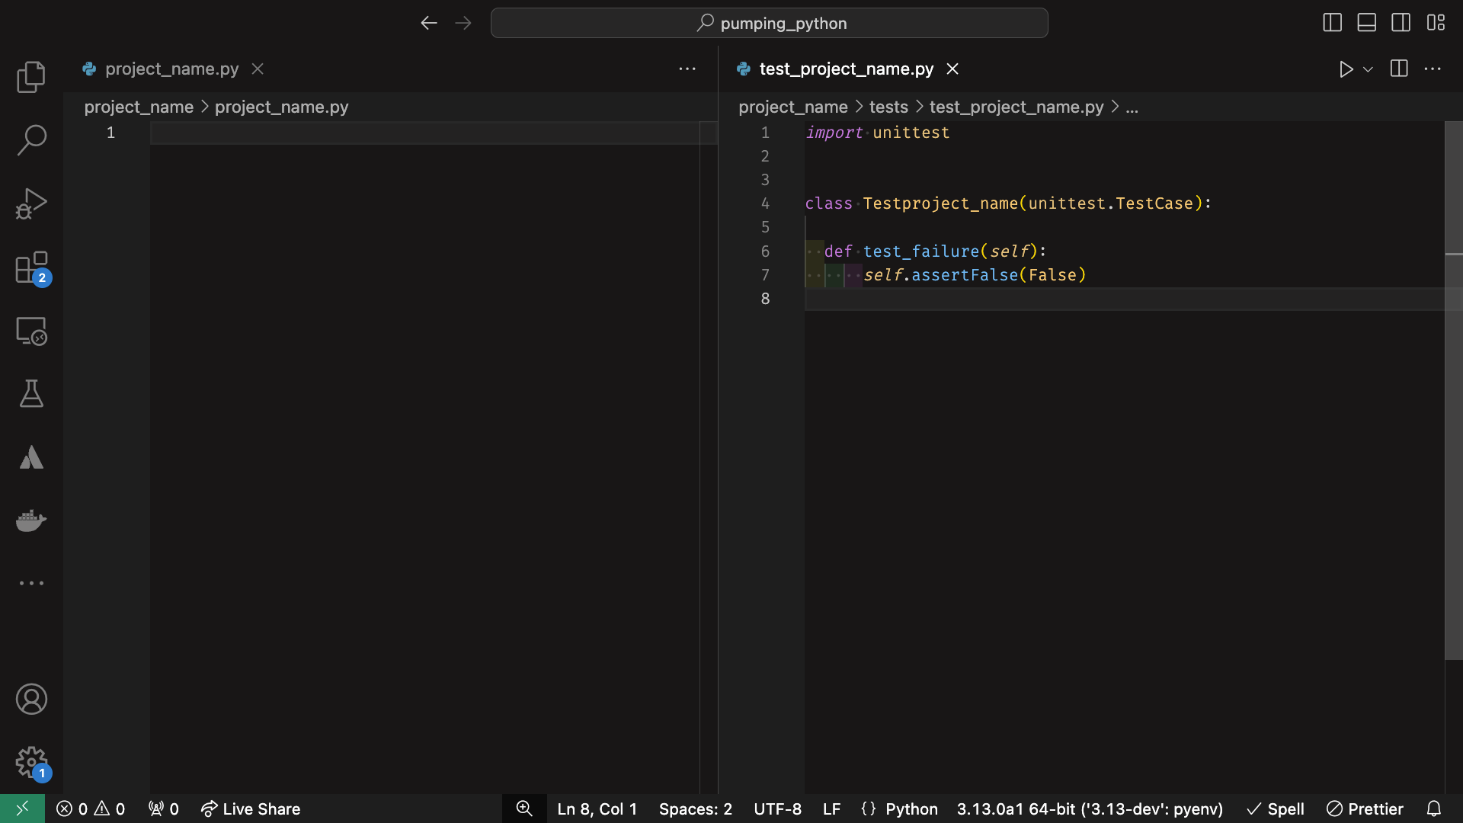Open more actions menu for the left editor group
1463x823 pixels.
tap(687, 69)
